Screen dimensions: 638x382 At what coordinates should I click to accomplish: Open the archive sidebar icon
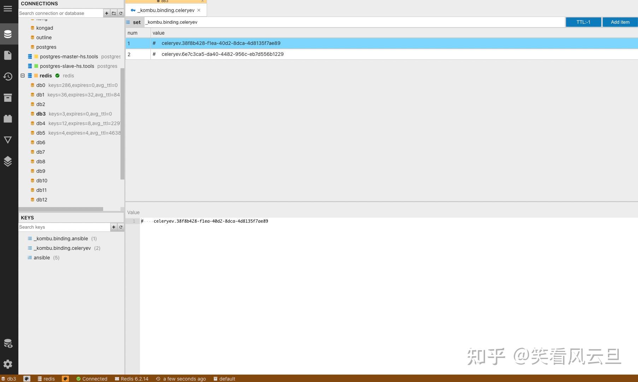coord(8,98)
